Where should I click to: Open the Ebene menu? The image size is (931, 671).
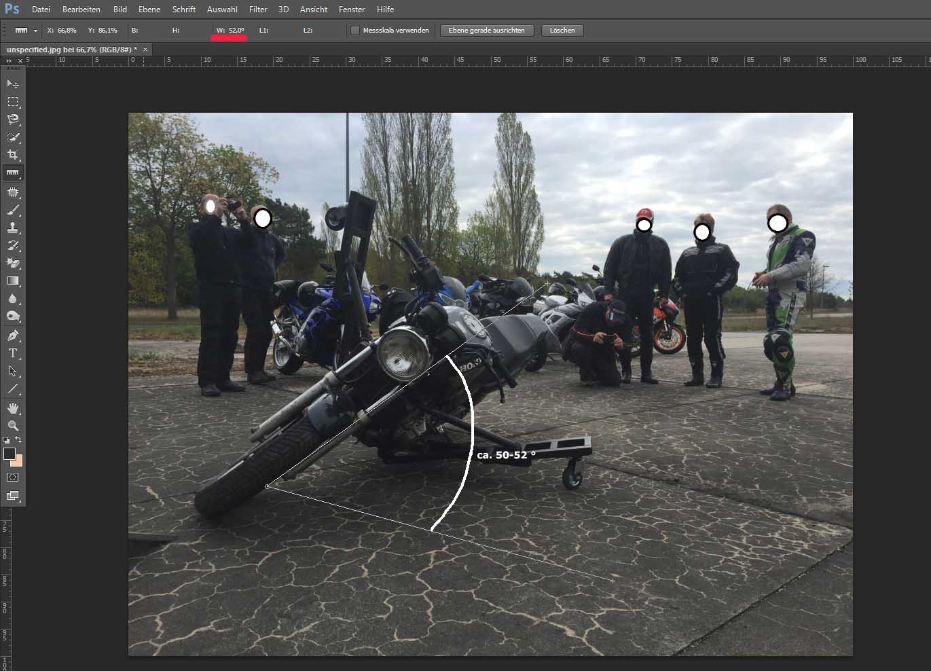[149, 10]
